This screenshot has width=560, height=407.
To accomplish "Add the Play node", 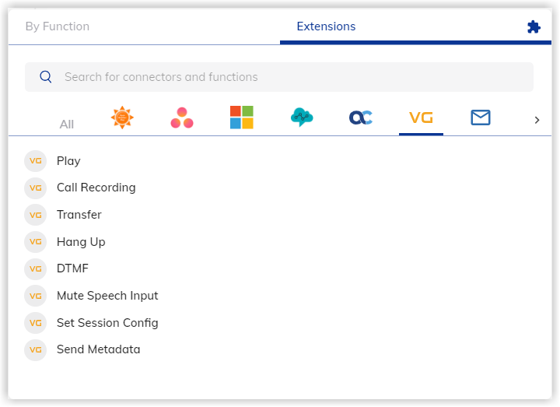I will pos(68,161).
